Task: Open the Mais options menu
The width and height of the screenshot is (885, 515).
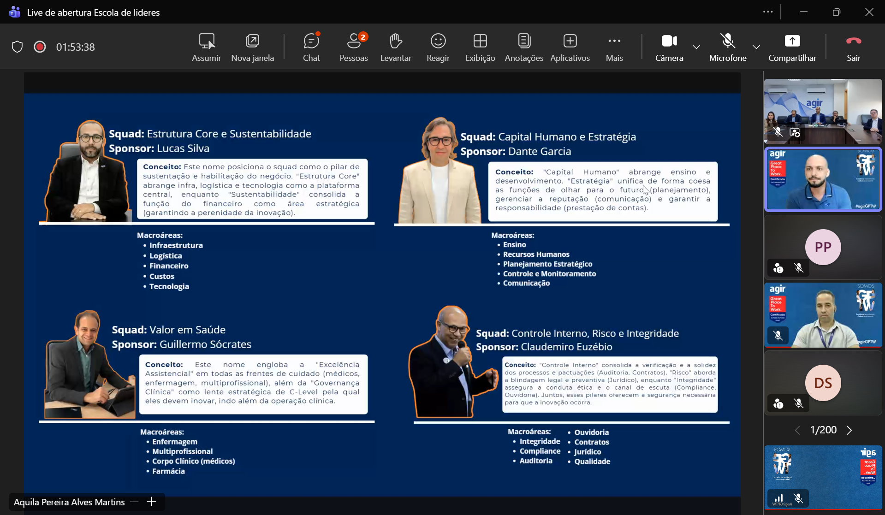Action: [x=614, y=47]
